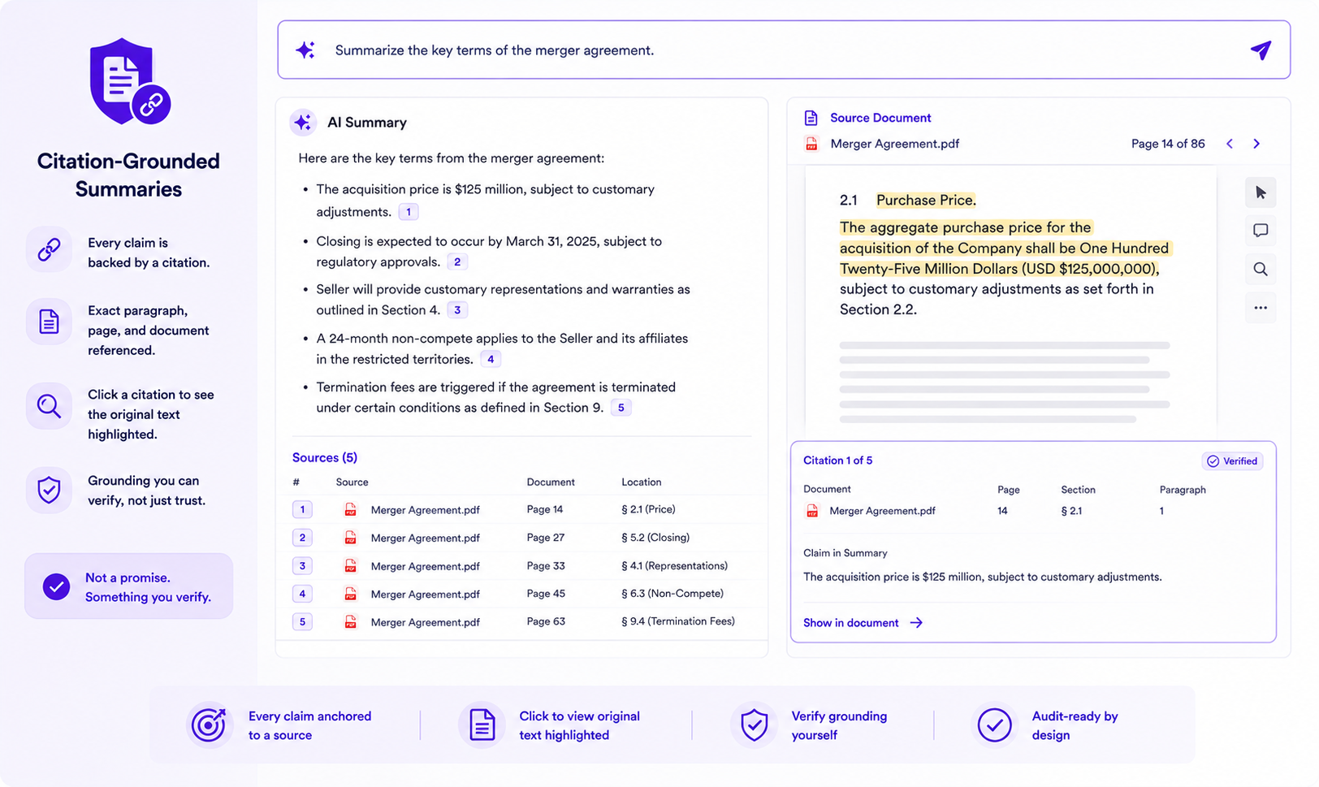Click 'Page 14 of 86' indicator
Viewport: 1319px width, 787px height.
[x=1168, y=144]
